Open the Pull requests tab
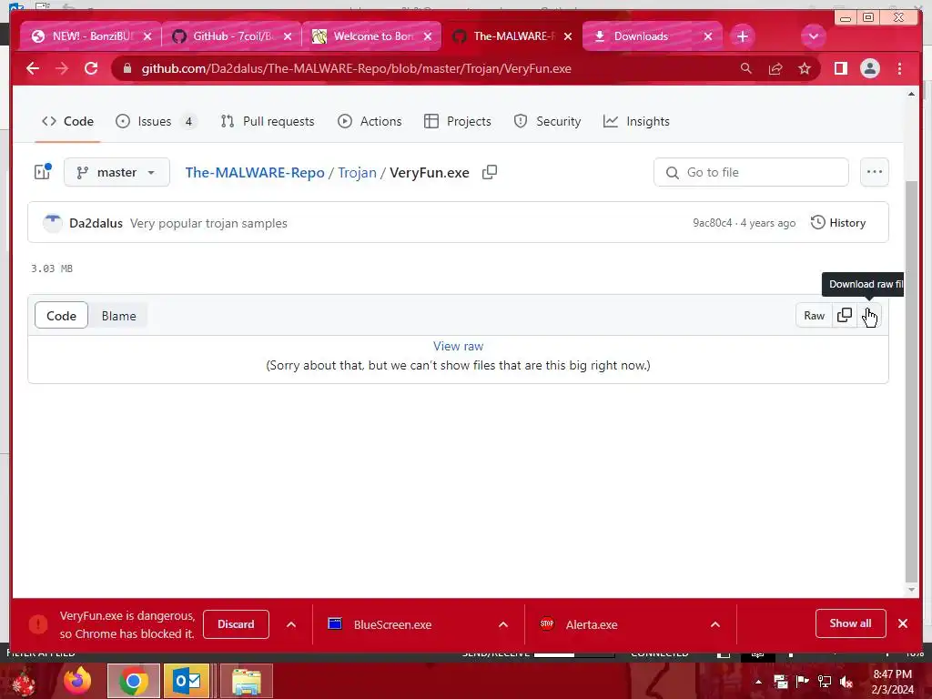Viewport: 932px width, 699px height. (268, 121)
